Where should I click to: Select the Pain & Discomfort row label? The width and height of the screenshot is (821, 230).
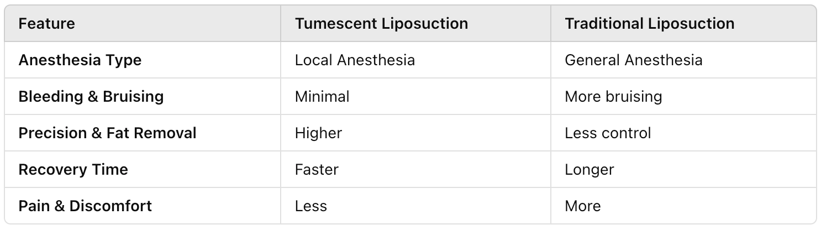coord(85,206)
